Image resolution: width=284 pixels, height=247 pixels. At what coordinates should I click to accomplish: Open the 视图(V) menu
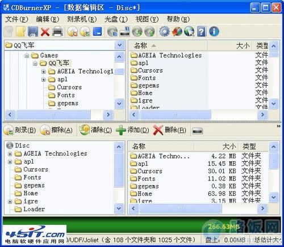(147, 19)
